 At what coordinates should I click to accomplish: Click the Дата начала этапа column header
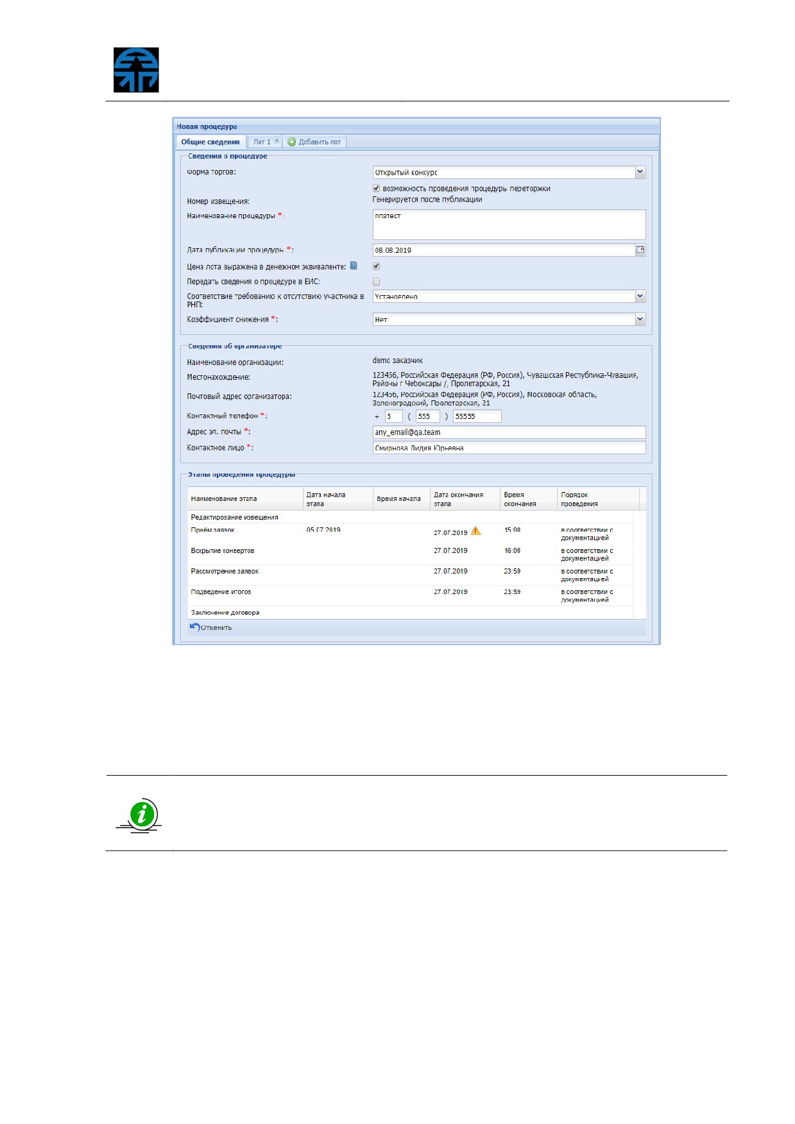338,498
